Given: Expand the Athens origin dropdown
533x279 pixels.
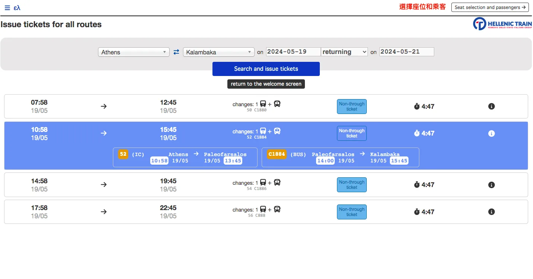Looking at the screenshot, I should pyautogui.click(x=133, y=52).
